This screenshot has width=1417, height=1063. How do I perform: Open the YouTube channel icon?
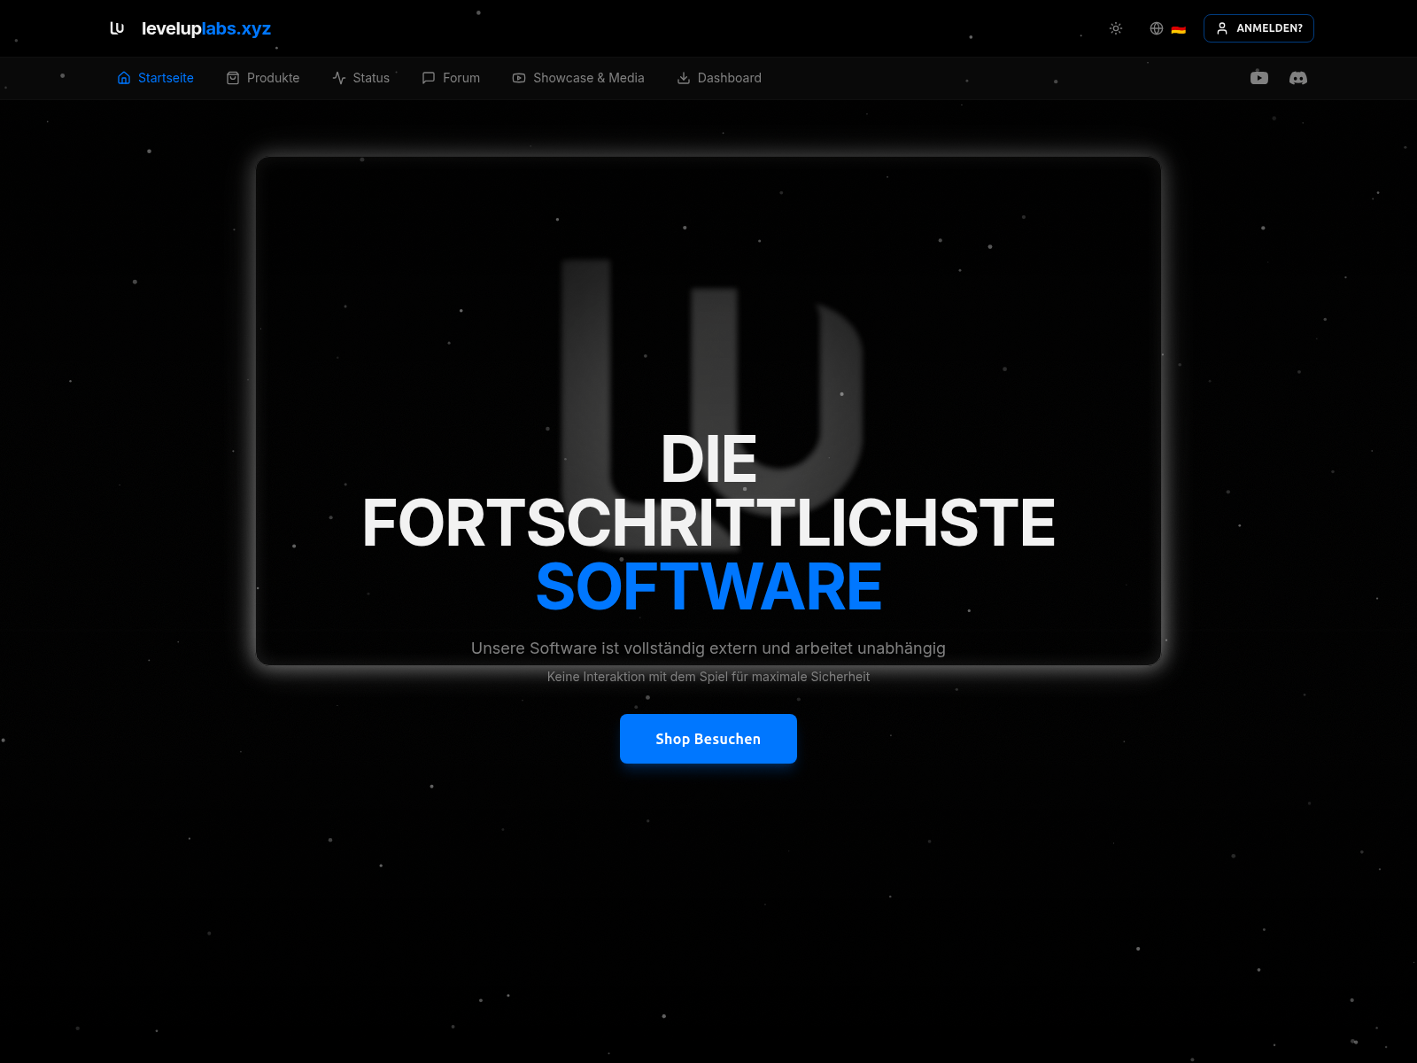coord(1258,78)
